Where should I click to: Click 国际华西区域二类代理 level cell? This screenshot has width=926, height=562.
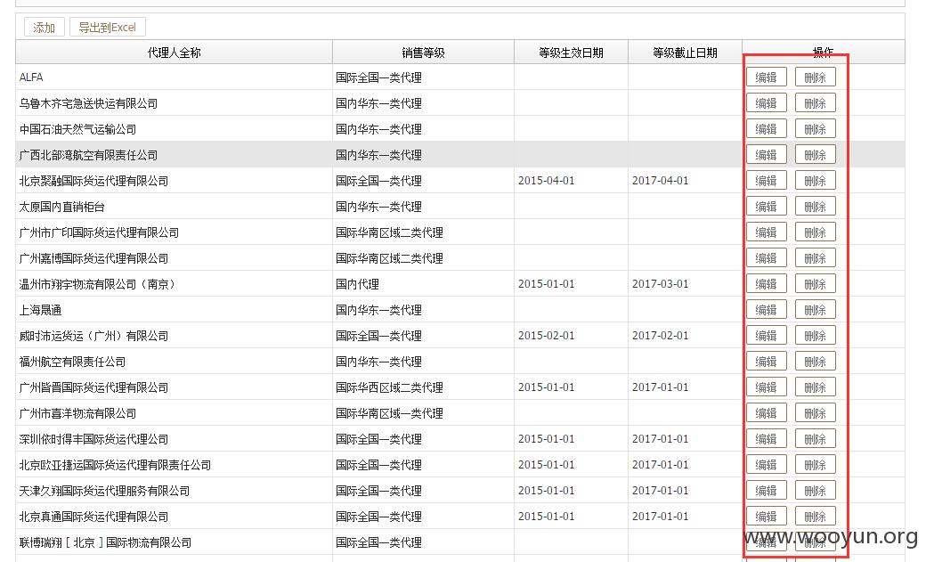pyautogui.click(x=424, y=387)
